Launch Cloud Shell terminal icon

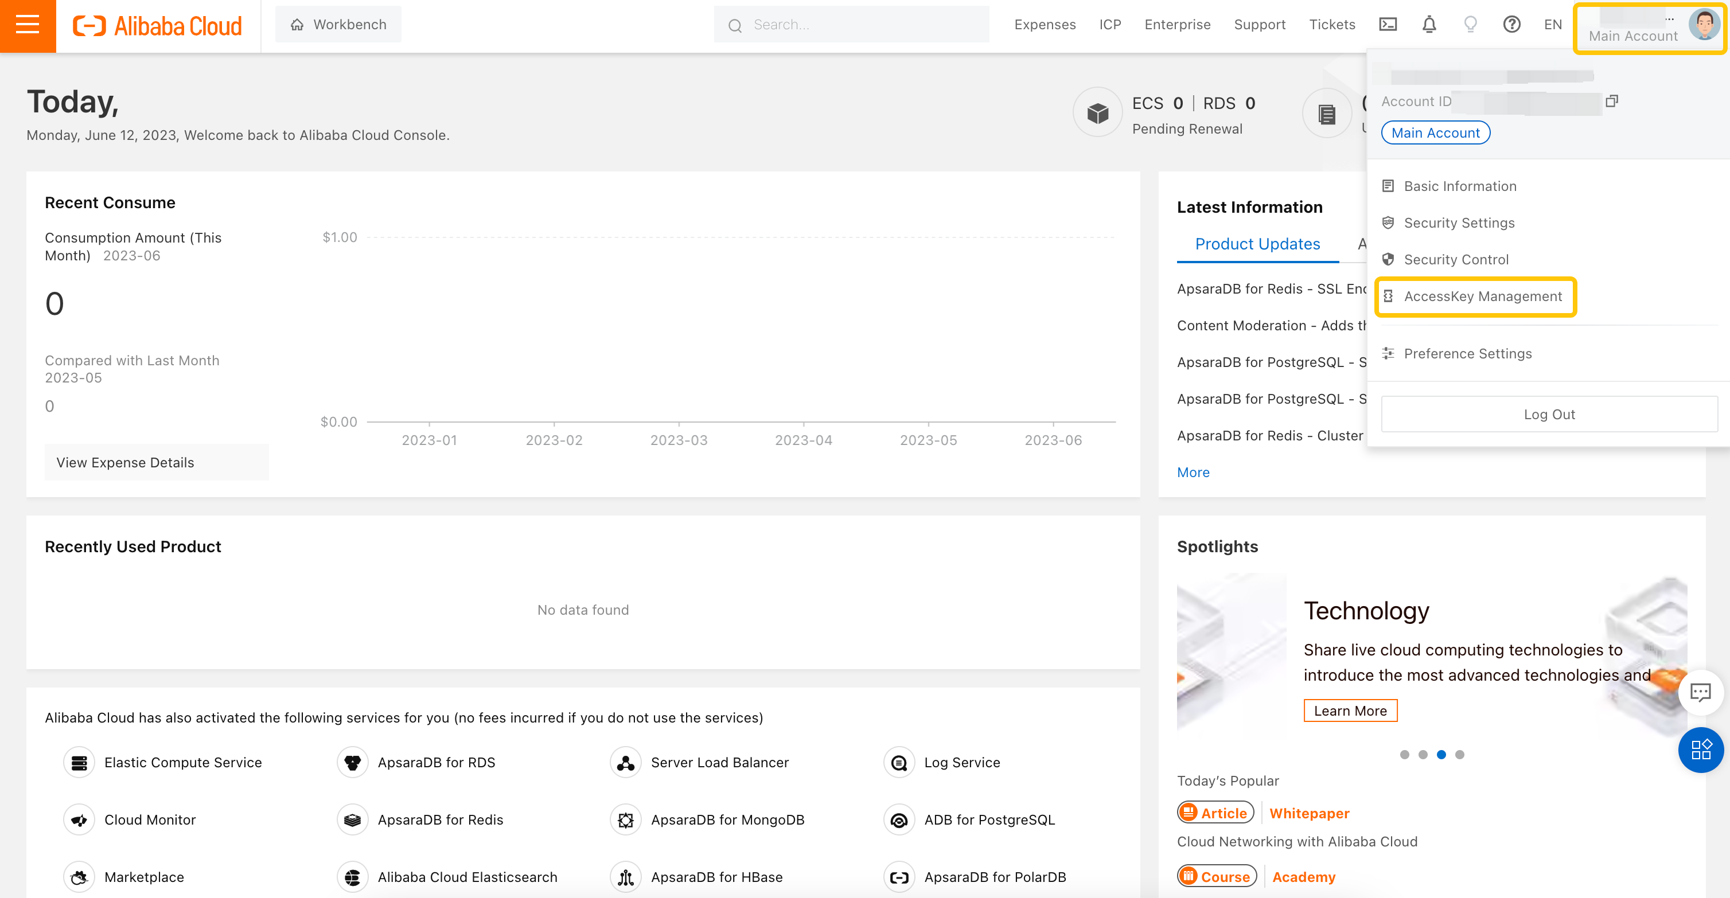click(x=1388, y=25)
